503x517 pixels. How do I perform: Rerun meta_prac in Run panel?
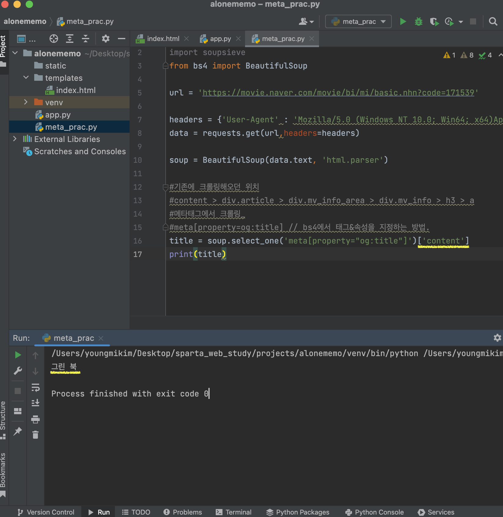(18, 355)
